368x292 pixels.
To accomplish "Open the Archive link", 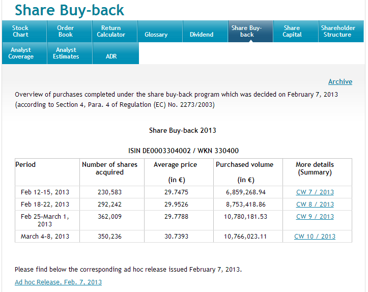I will pyautogui.click(x=340, y=81).
